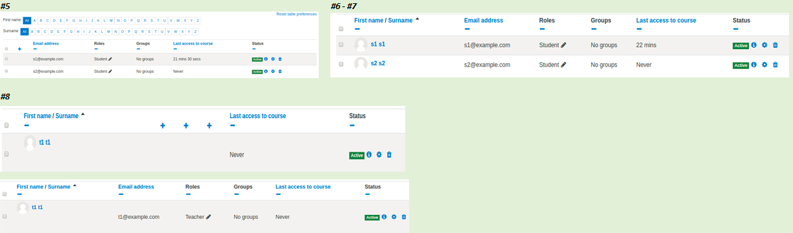Edit the Teacher role pencil icon
793x233 pixels.
(208, 217)
